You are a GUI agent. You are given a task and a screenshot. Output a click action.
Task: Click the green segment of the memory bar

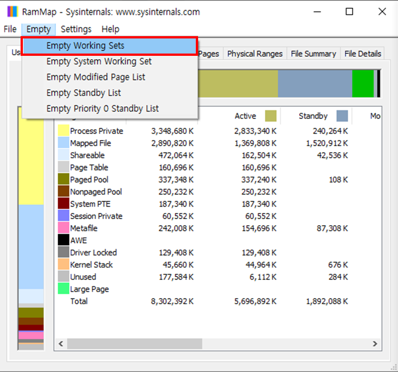point(363,84)
